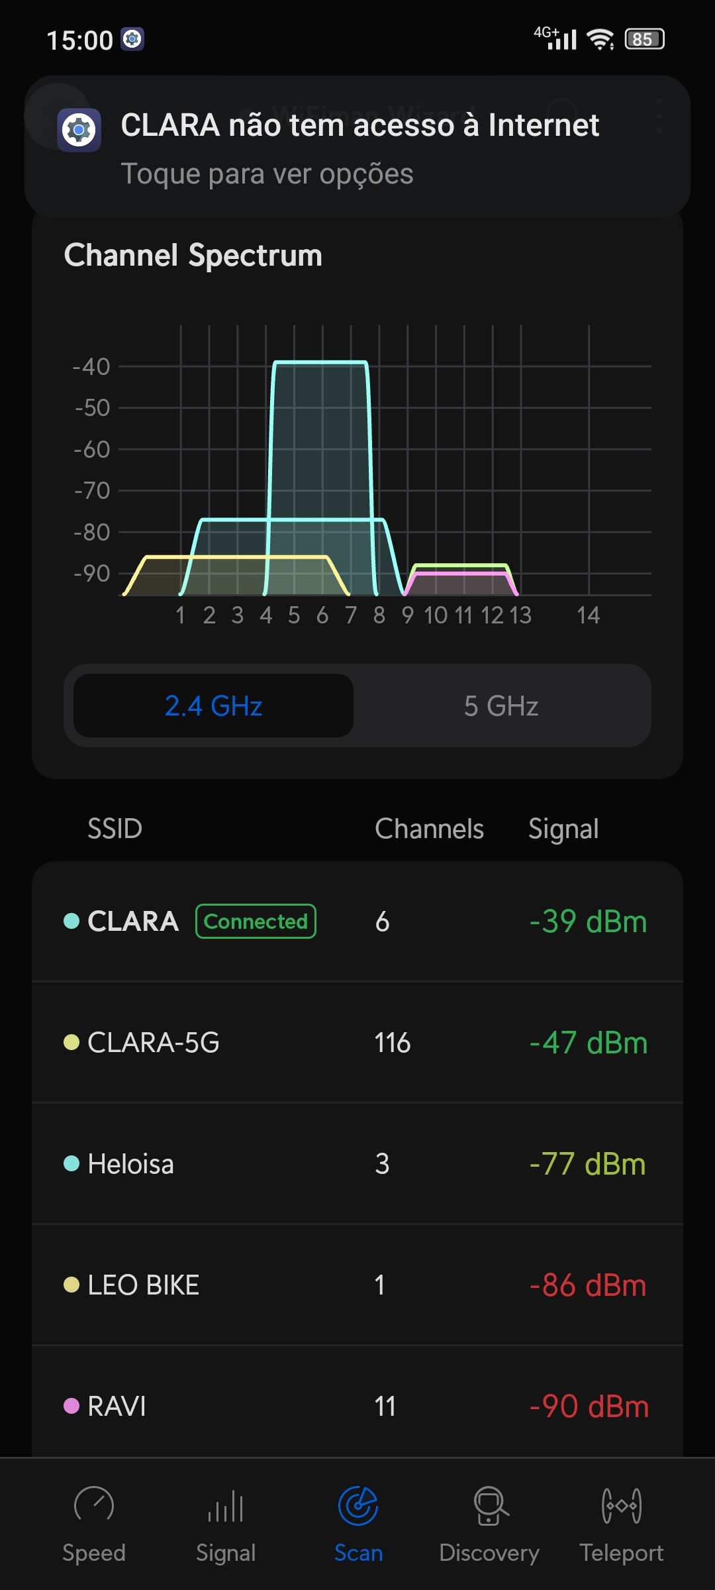The height and width of the screenshot is (1590, 715).
Task: Sort networks by Signal column header
Action: point(563,829)
